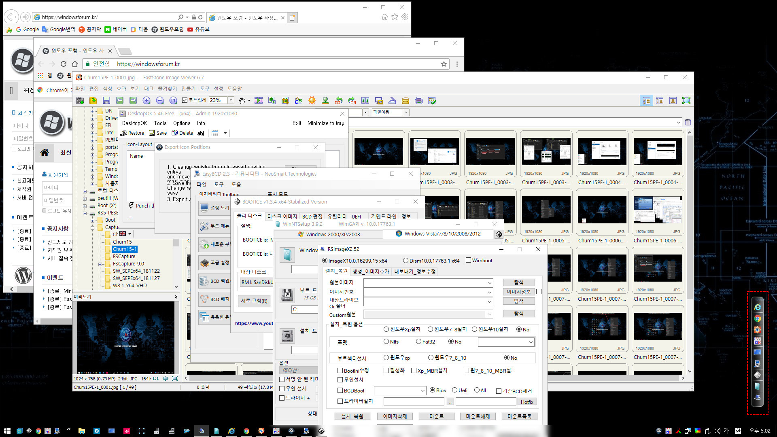Click rotate right icon in FastStone toolbar
The image size is (777, 437).
[352, 100]
